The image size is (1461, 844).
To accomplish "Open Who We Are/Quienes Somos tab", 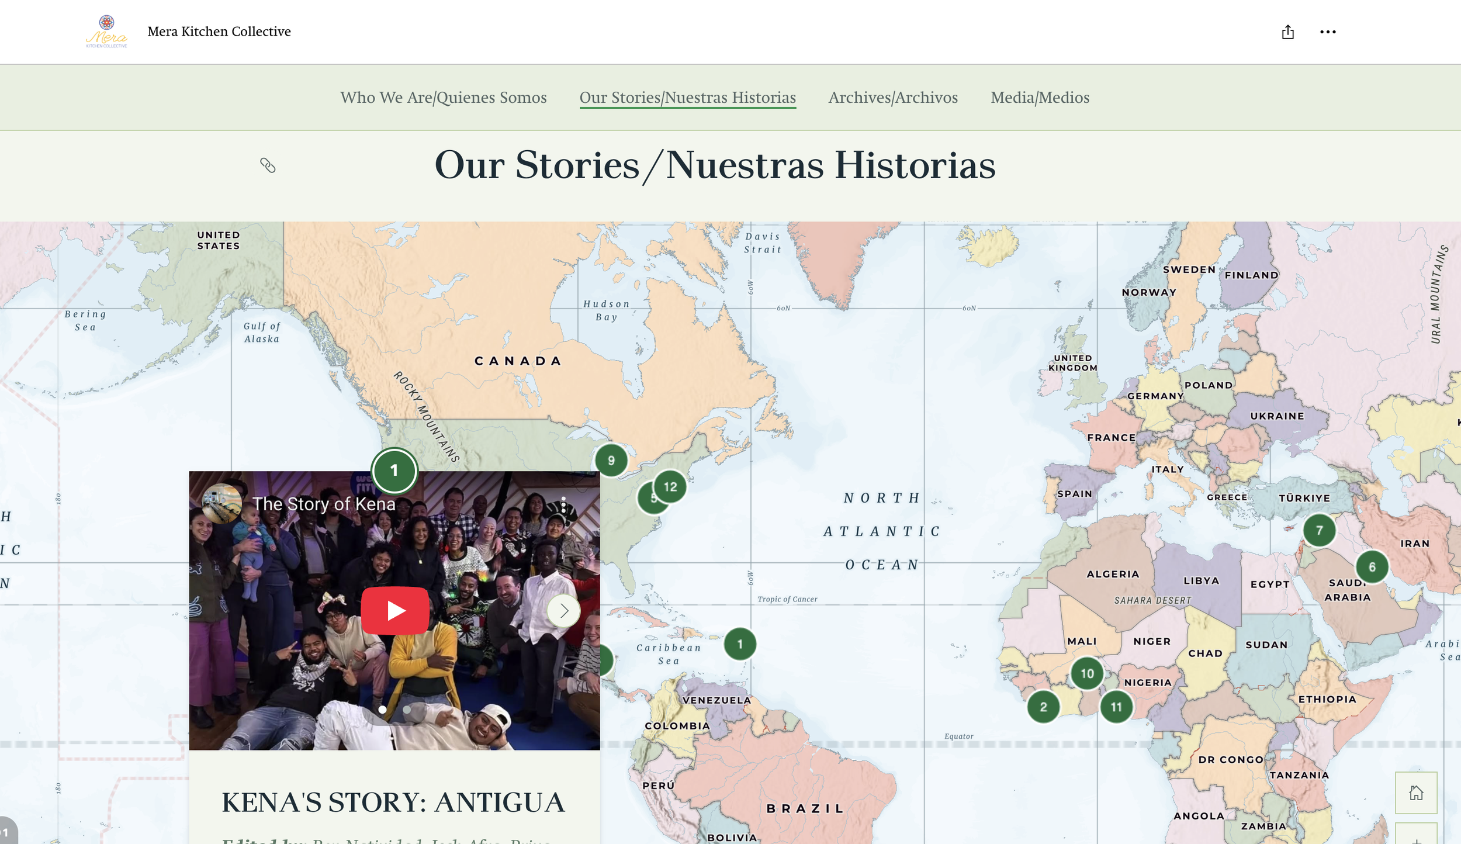I will (x=444, y=97).
